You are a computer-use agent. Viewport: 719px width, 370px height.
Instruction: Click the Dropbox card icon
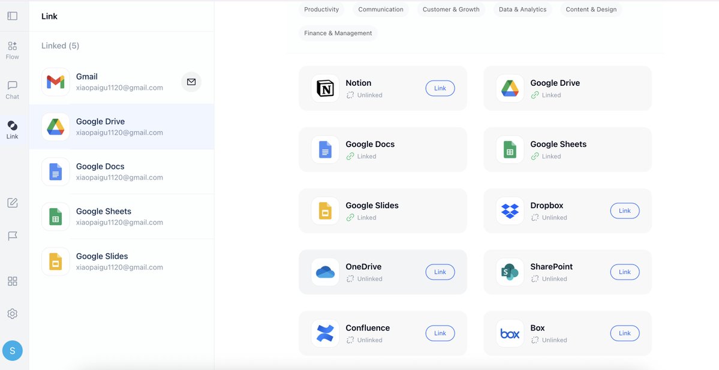pyautogui.click(x=510, y=211)
